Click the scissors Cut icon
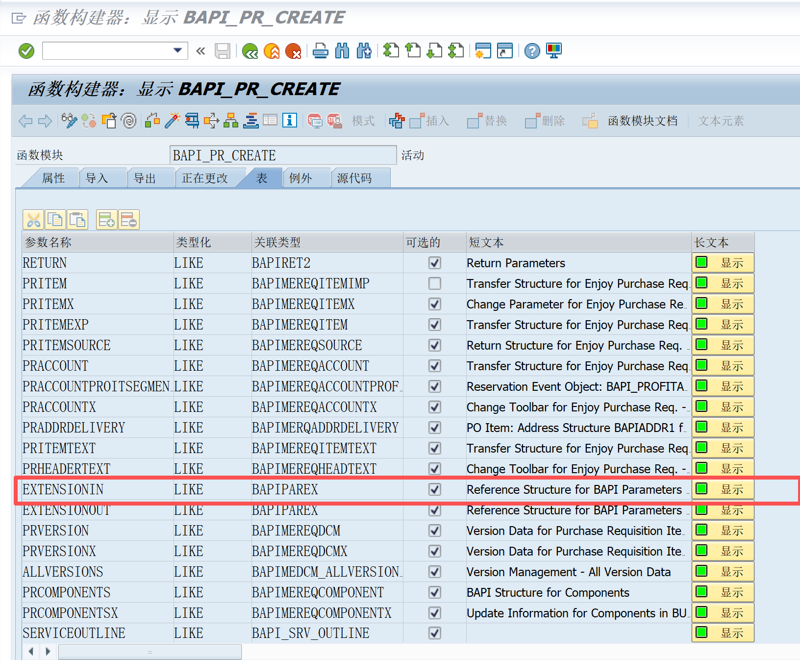The width and height of the screenshot is (800, 660). tap(33, 220)
